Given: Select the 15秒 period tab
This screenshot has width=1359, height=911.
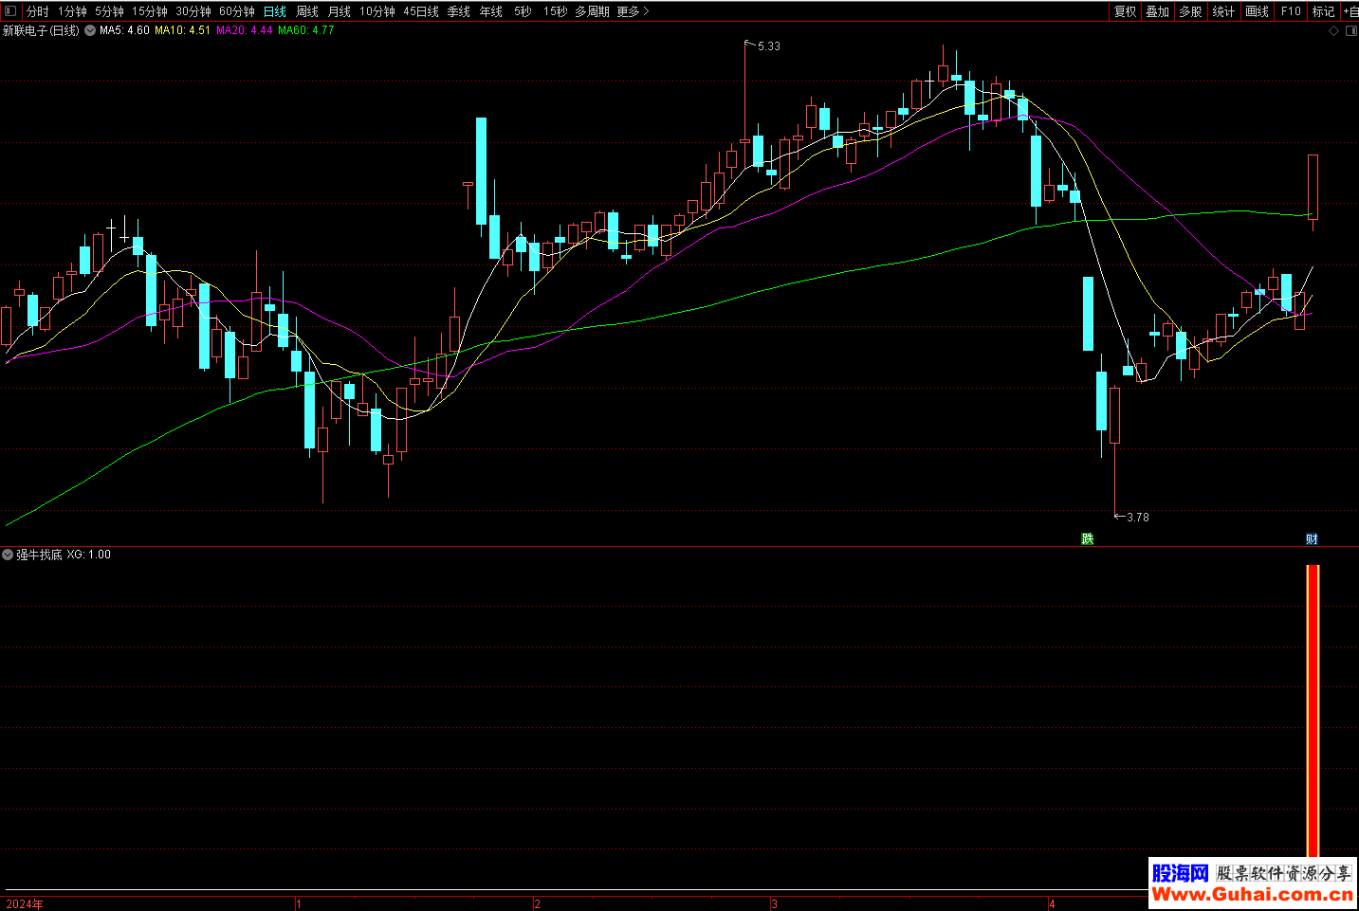Looking at the screenshot, I should [555, 11].
